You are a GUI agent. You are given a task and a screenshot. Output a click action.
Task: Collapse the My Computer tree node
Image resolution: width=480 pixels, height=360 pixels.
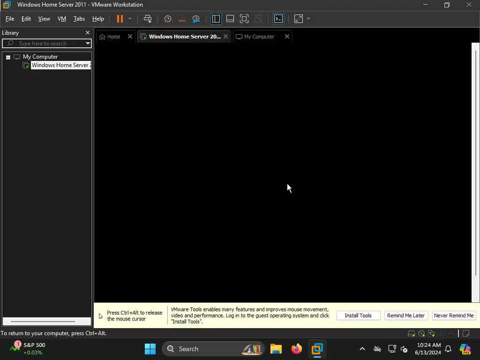pyautogui.click(x=8, y=57)
